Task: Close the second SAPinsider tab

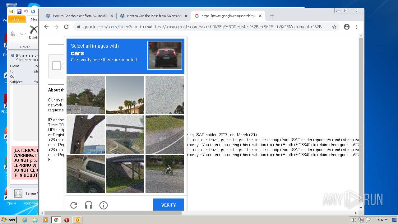Action: [x=186, y=16]
